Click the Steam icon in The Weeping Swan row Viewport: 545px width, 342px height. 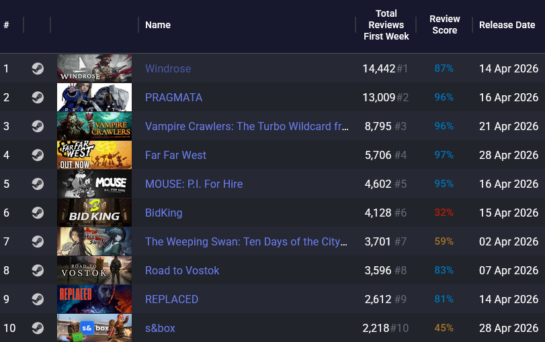coord(38,241)
